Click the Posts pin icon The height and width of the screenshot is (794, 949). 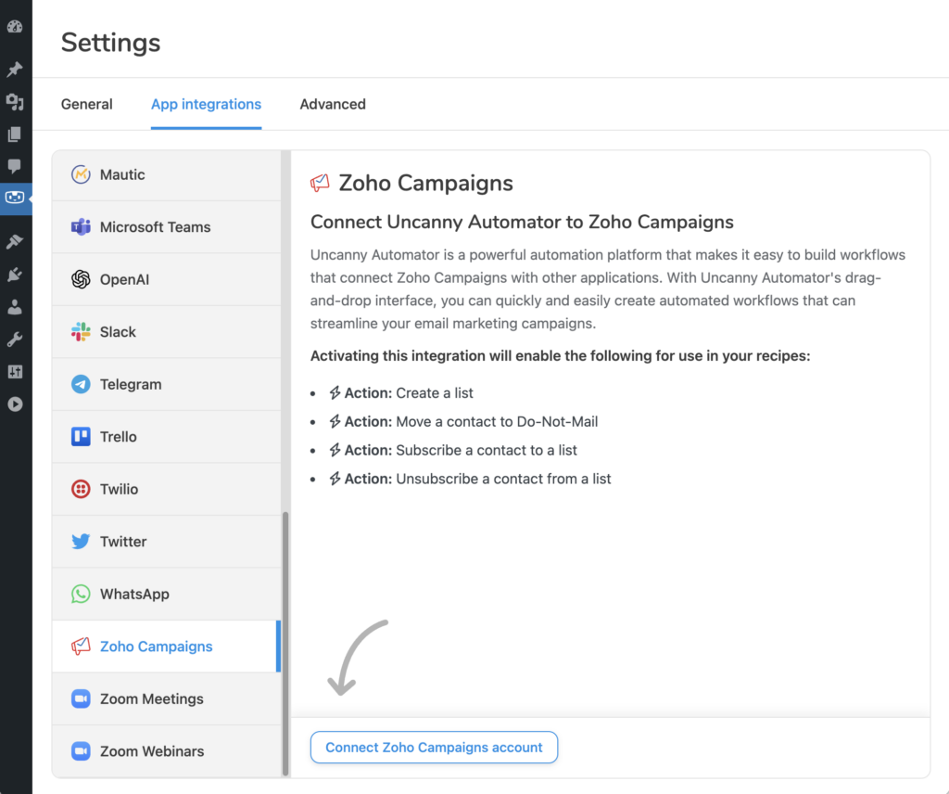point(15,69)
